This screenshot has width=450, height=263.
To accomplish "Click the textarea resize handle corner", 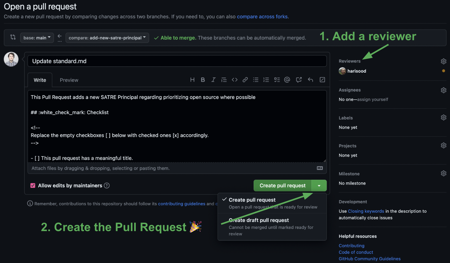I will (325, 161).
